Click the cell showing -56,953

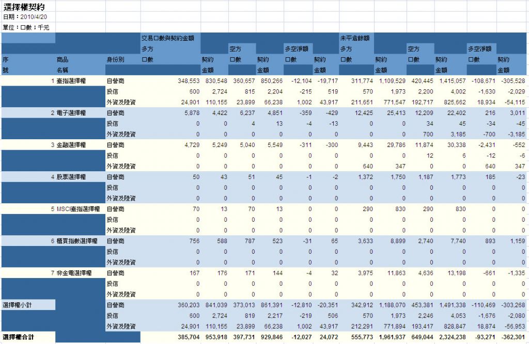[515, 326]
